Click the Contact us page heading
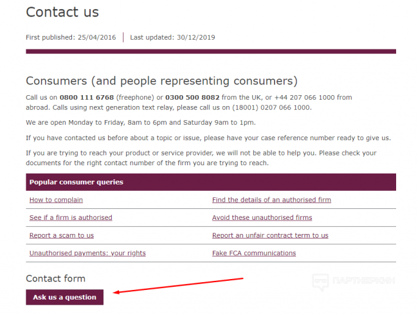The image size is (418, 315). 62,12
